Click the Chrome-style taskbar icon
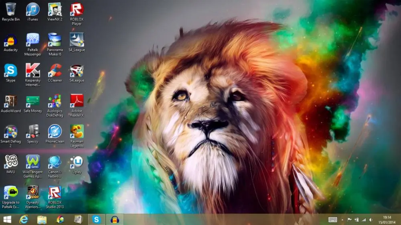 tap(60, 220)
